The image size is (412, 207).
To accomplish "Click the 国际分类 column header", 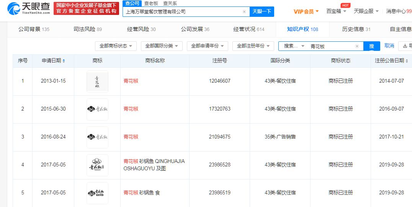I will point(280,61).
